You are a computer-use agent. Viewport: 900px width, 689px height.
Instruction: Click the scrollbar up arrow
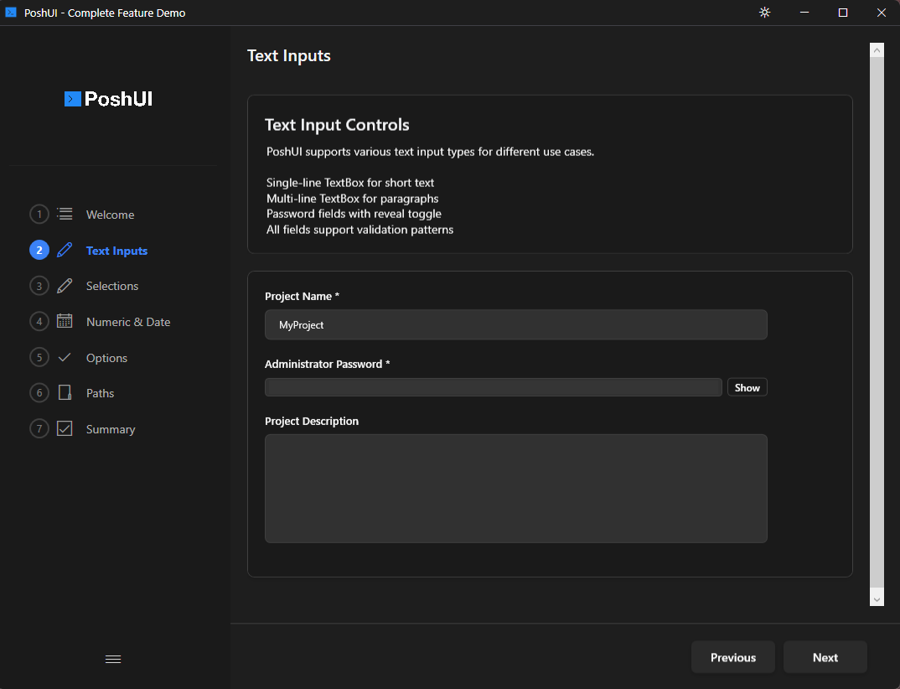pyautogui.click(x=877, y=50)
